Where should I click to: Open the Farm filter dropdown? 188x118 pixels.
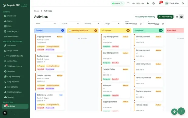(46, 24)
